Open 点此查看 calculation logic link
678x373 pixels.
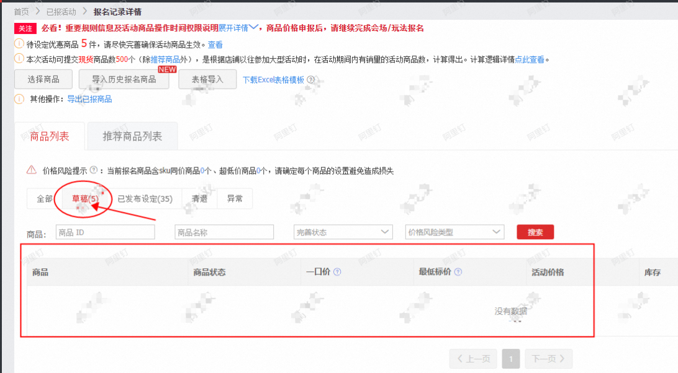(x=529, y=59)
